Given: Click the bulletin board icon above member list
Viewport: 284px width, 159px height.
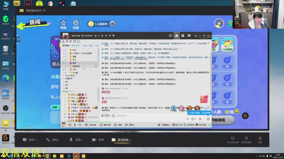Looking at the screenshot, I should click(x=75, y=41).
